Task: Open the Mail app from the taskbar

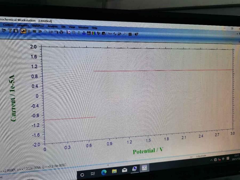Action: 125,170
